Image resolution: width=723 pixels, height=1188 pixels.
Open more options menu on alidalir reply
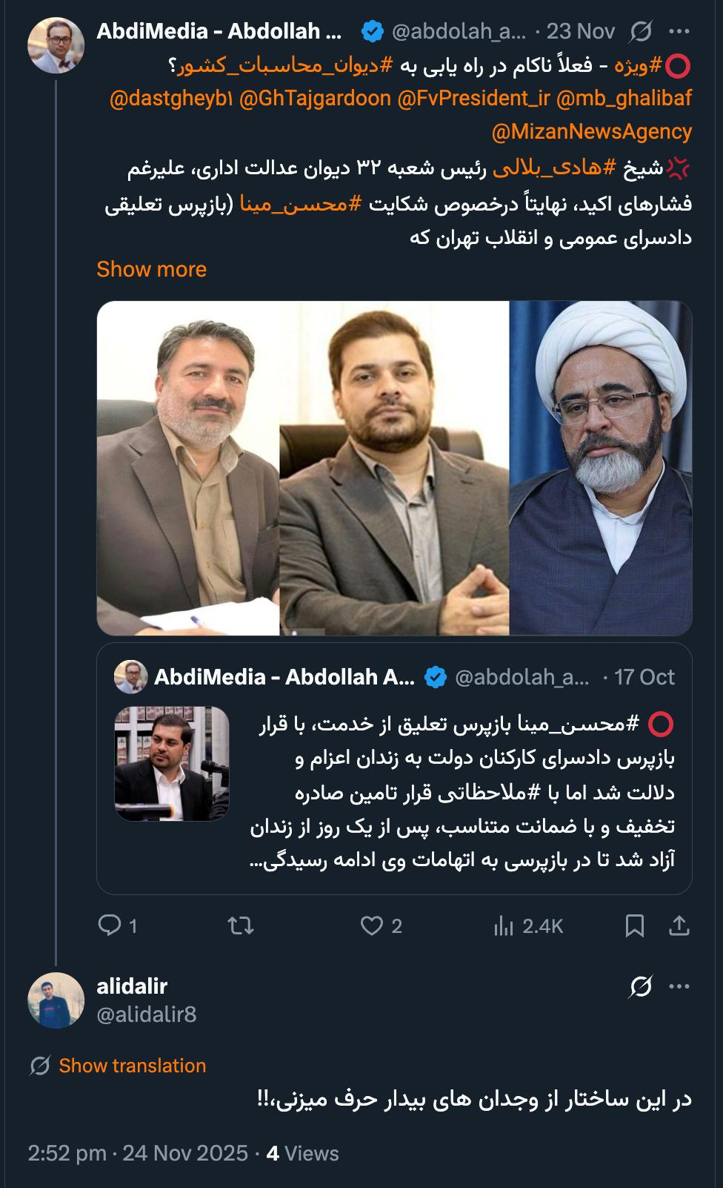tap(679, 986)
